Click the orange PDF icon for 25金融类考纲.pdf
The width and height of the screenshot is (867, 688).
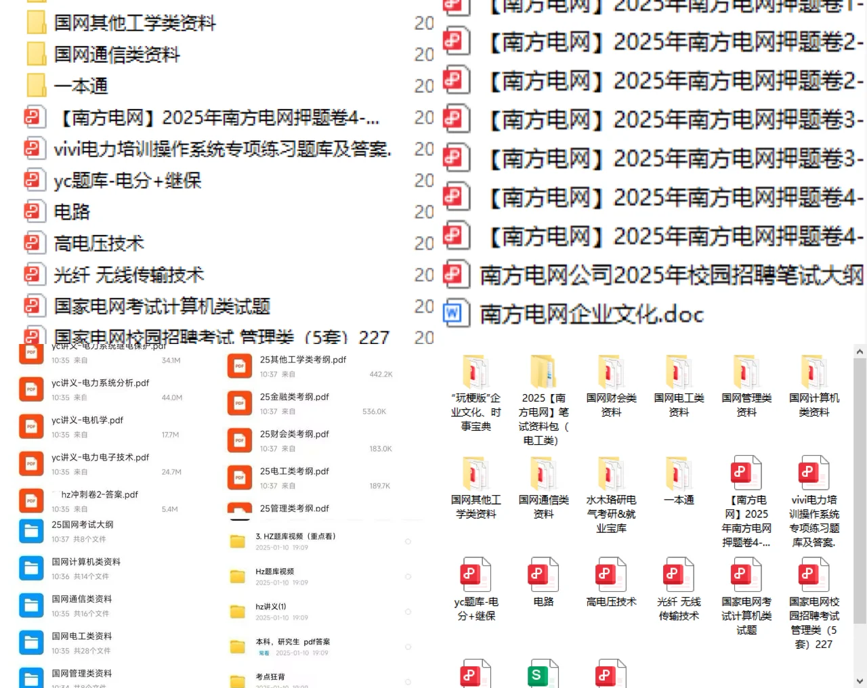point(240,404)
